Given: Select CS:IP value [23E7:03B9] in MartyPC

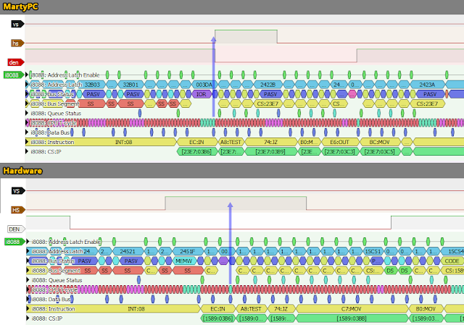Looking at the screenshot, I should pos(270,151).
